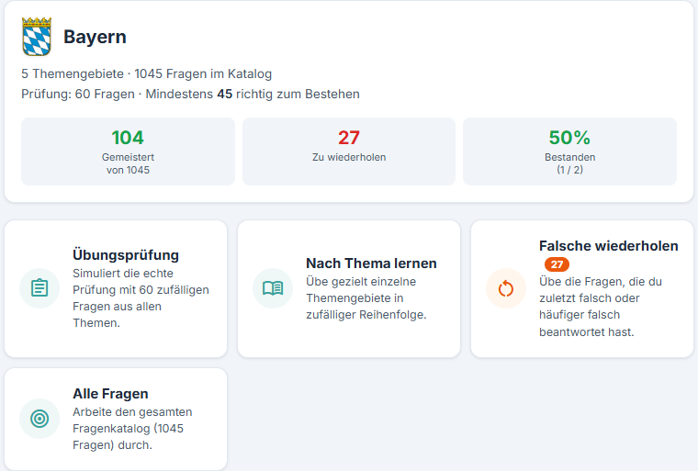The height and width of the screenshot is (471, 698).
Task: Open Nach Thema lernen card
Action: pos(349,288)
